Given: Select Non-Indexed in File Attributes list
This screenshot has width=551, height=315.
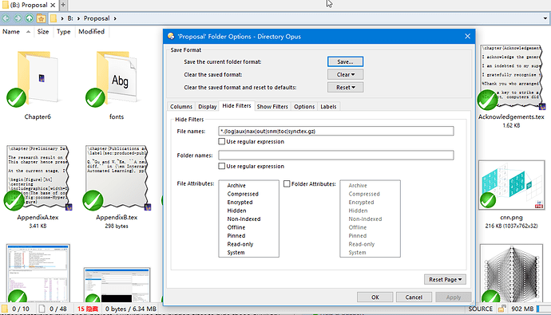Looking at the screenshot, I should pyautogui.click(x=244, y=219).
